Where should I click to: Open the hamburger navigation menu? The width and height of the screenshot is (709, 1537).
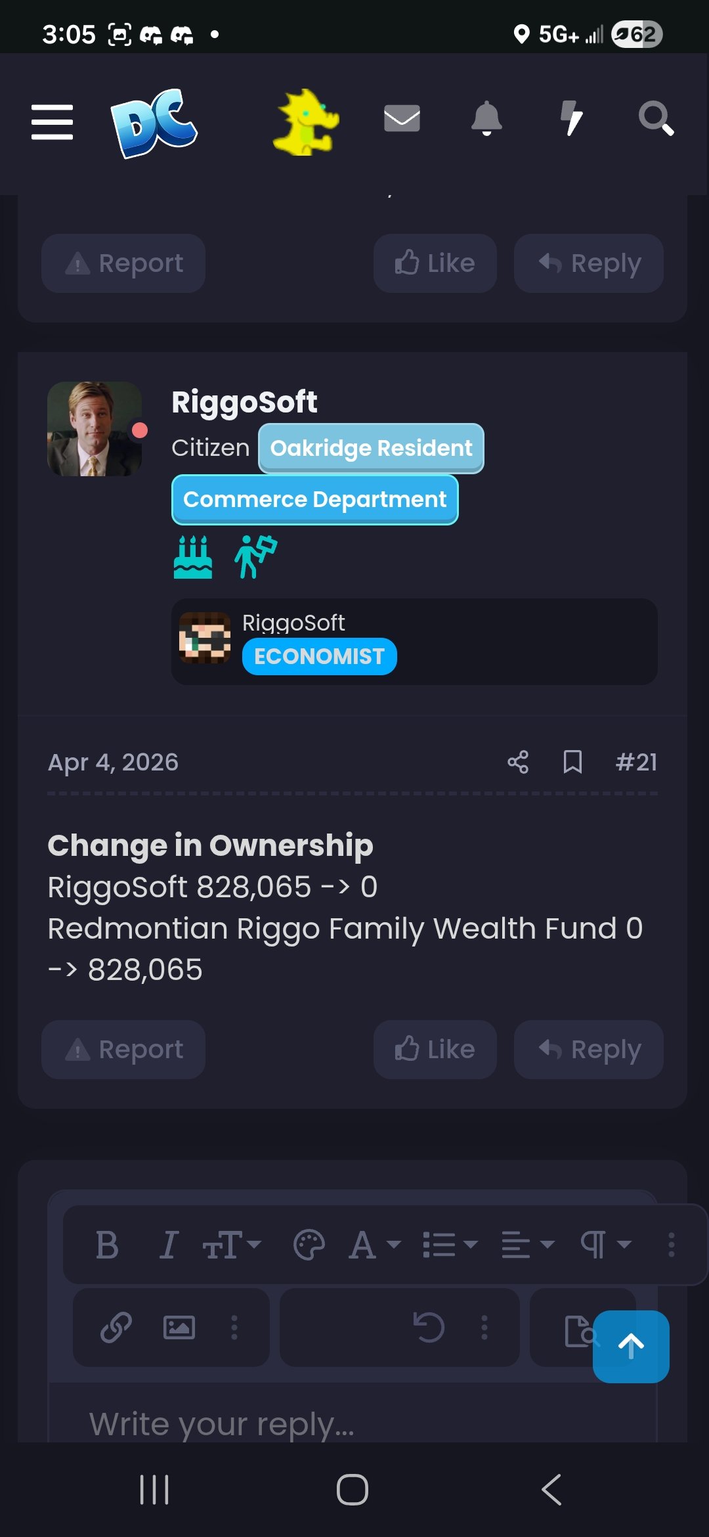click(x=53, y=122)
